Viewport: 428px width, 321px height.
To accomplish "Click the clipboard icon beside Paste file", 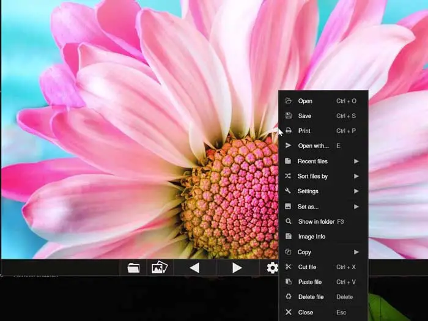I will click(x=288, y=281).
